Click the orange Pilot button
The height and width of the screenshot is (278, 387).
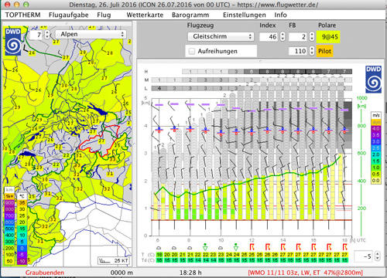(x=324, y=51)
